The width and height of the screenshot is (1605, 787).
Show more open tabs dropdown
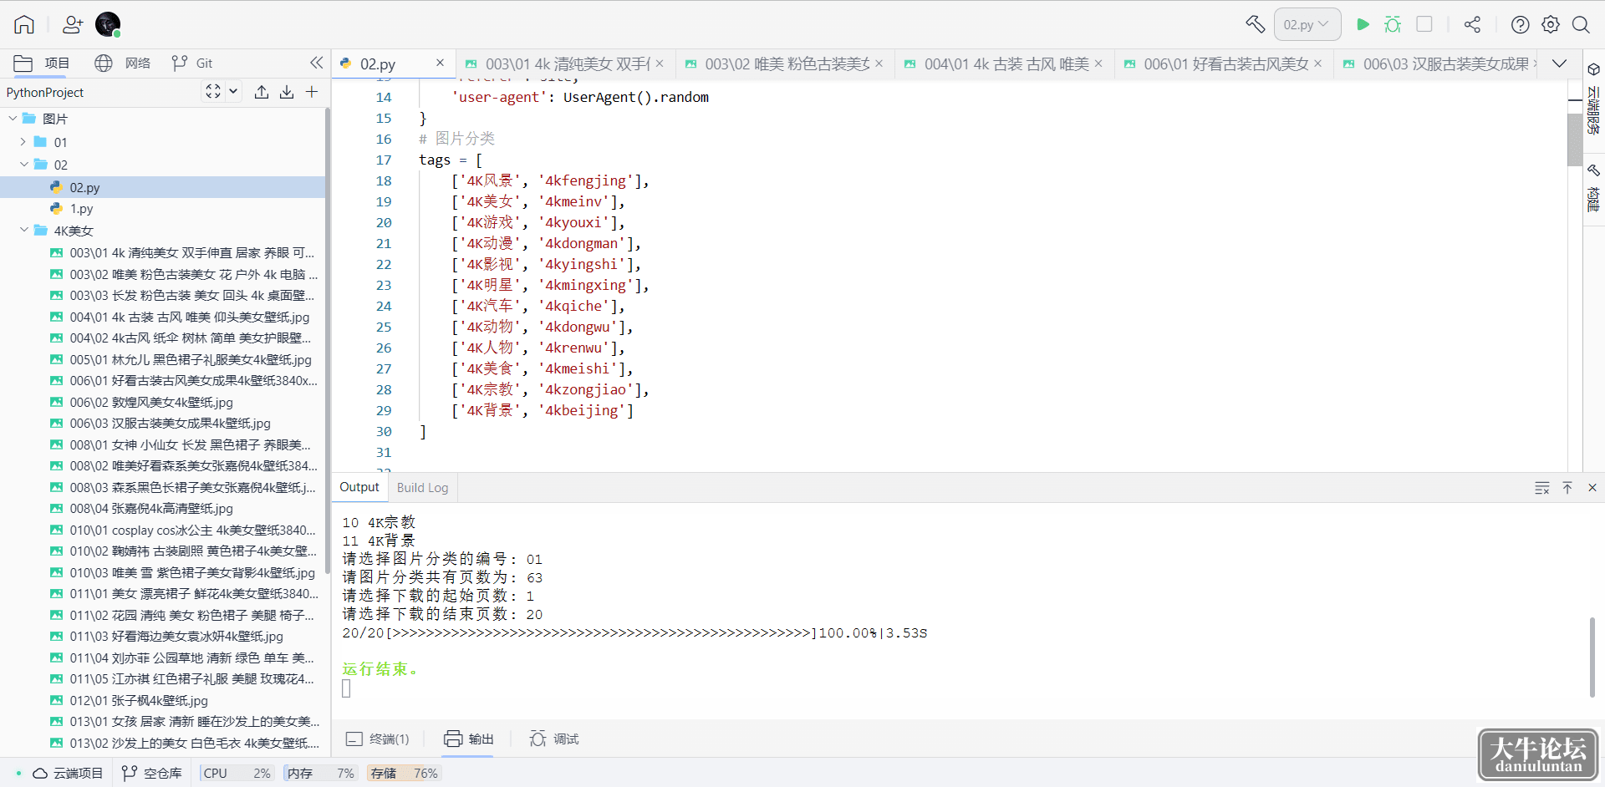point(1559,63)
